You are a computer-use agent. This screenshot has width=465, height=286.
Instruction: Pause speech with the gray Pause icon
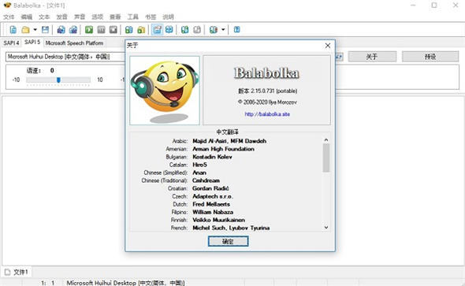[x=101, y=30]
